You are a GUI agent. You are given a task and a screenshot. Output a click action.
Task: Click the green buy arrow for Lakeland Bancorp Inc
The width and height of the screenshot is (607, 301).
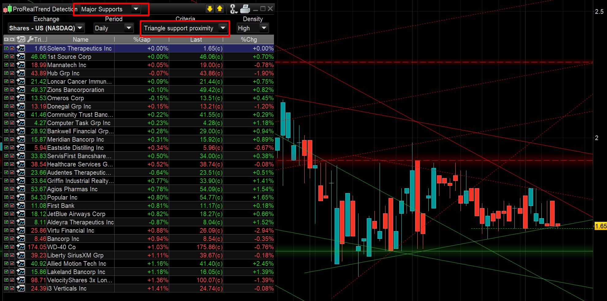6,272
